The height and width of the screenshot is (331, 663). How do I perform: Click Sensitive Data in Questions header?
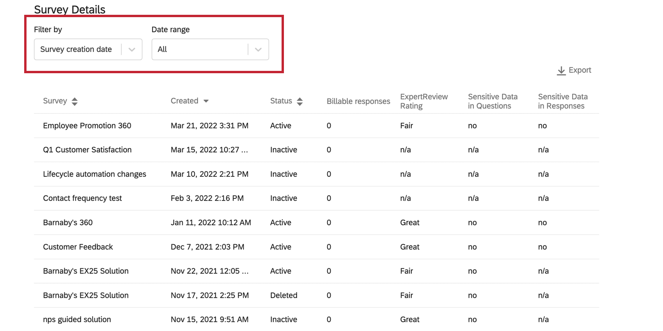click(x=492, y=101)
